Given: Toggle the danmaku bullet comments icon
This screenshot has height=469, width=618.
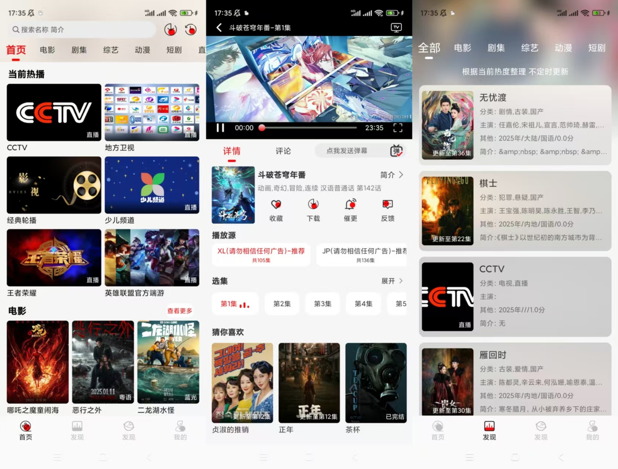Looking at the screenshot, I should [396, 151].
